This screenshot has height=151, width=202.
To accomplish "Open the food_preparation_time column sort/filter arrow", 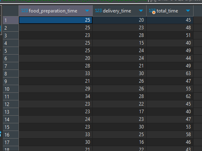I will click(87, 11).
